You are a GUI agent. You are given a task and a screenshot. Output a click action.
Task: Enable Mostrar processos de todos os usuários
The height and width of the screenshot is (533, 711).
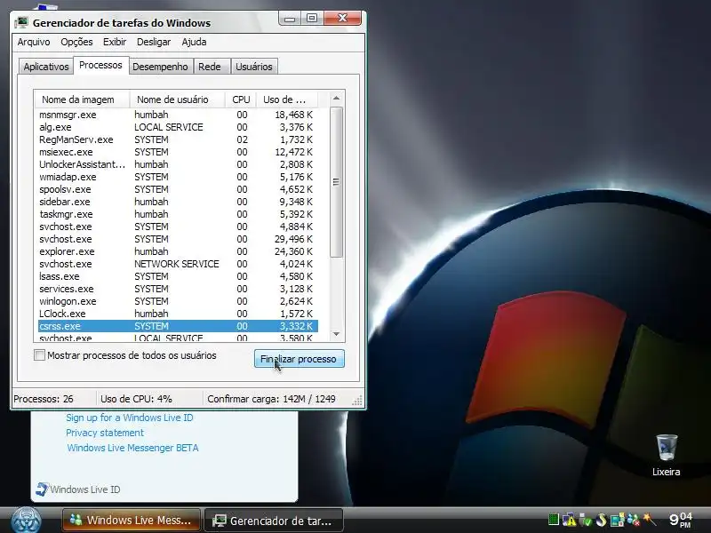(39, 355)
